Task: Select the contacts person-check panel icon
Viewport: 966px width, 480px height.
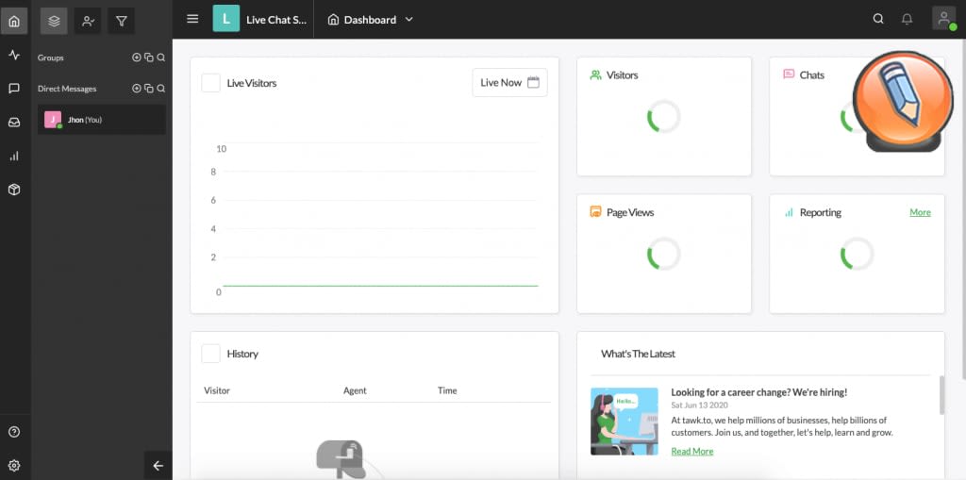Action: [88, 21]
